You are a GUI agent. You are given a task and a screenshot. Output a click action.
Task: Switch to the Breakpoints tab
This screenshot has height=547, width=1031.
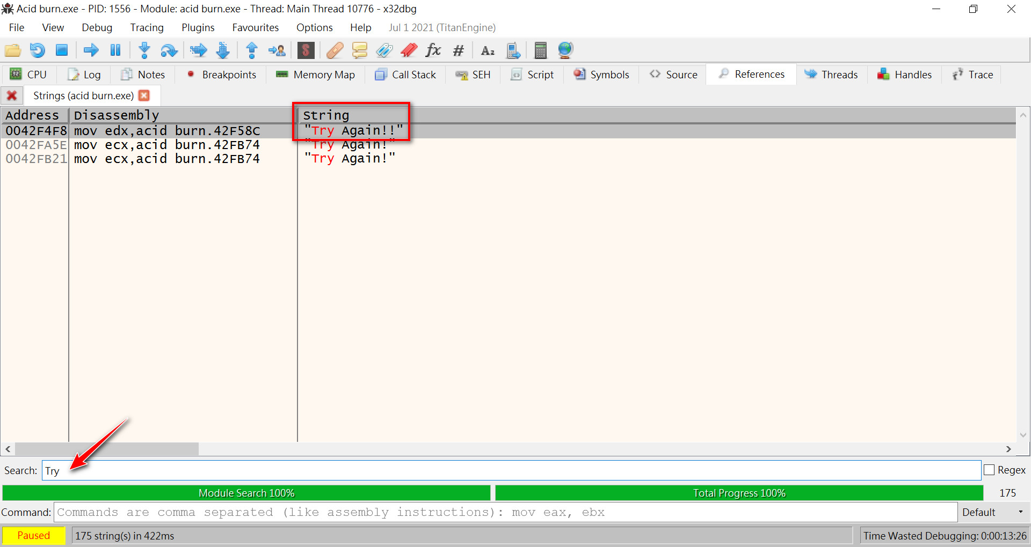pos(221,75)
